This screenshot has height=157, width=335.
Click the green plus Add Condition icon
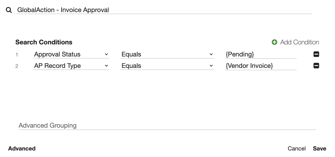(x=274, y=42)
